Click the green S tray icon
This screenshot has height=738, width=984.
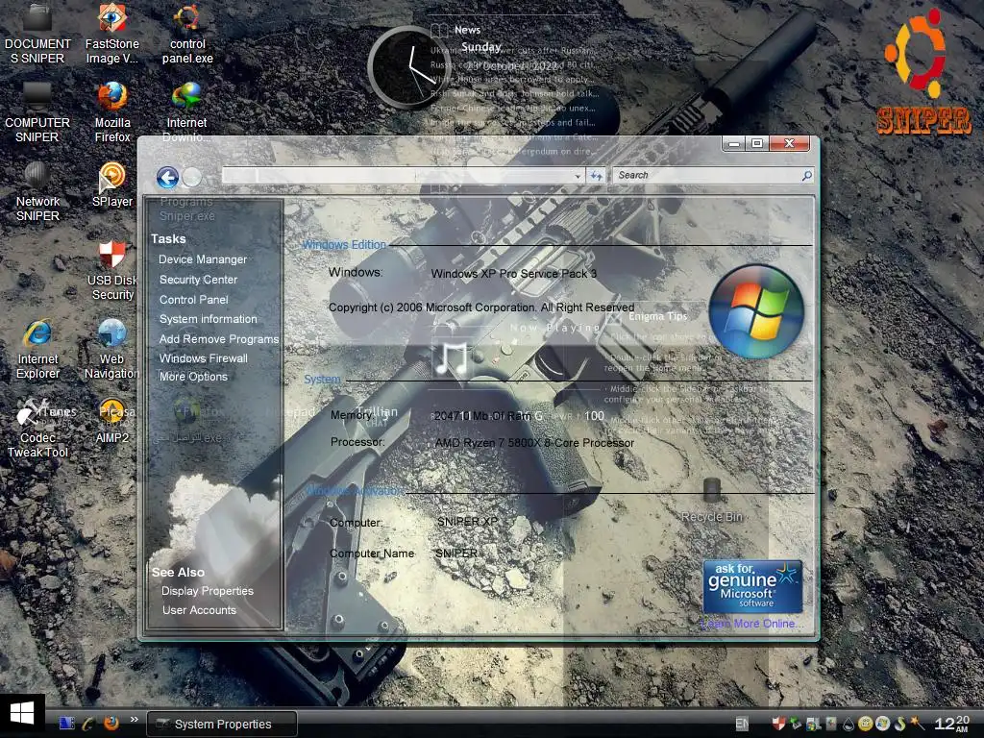899,725
